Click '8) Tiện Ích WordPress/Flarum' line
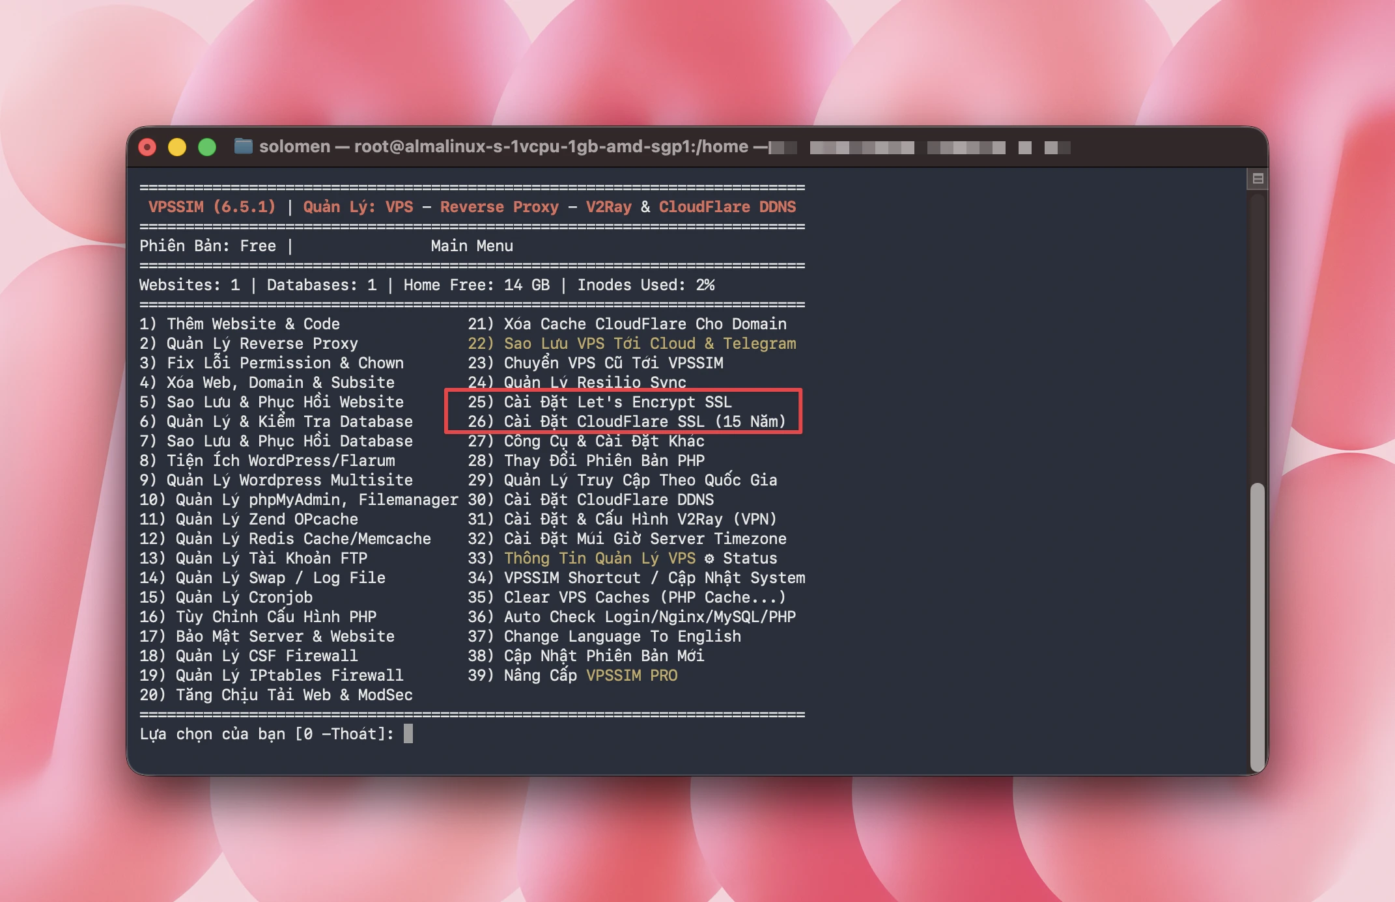 267,461
